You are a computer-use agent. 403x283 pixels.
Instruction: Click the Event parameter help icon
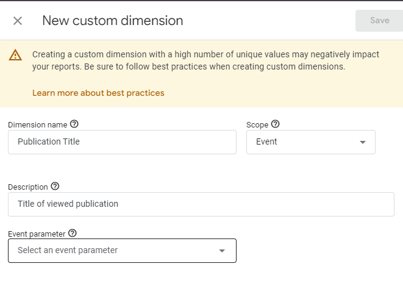coord(73,234)
